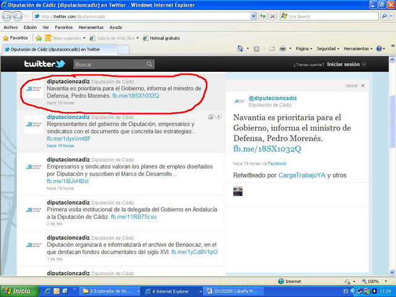
Task: Click the browser Back arrow button
Action: click(x=7, y=17)
